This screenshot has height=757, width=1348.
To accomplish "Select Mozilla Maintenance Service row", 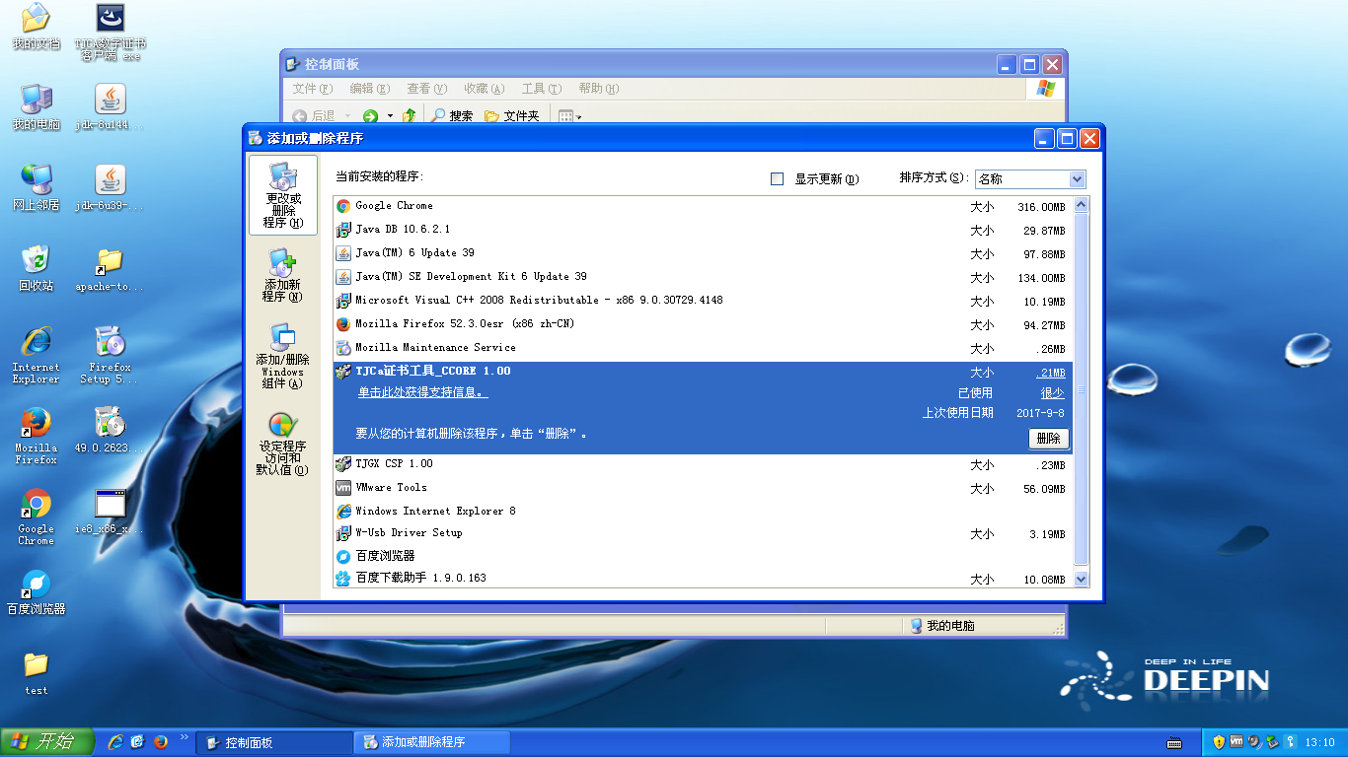I will [x=703, y=348].
